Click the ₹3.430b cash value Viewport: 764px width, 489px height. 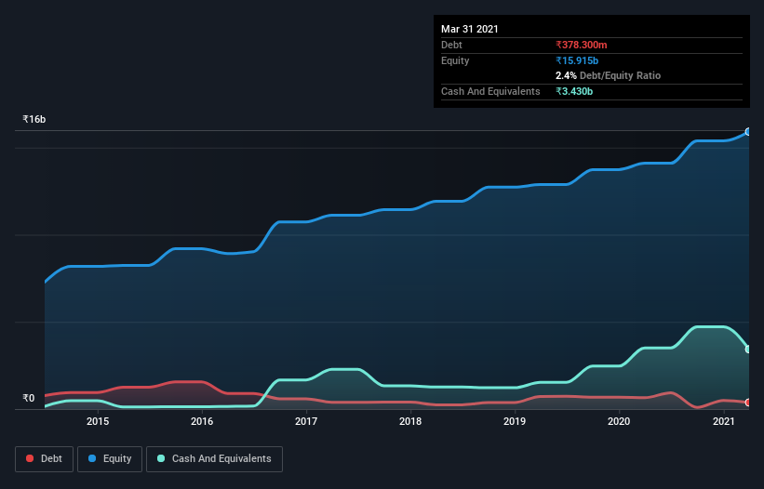[x=574, y=91]
